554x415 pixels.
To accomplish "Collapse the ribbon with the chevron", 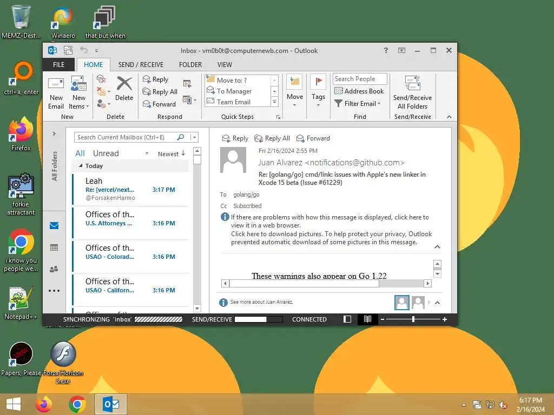I will pos(449,117).
